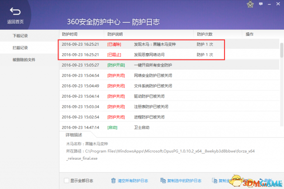Select the 详细描述 tab
284x189 pixels.
point(74,135)
